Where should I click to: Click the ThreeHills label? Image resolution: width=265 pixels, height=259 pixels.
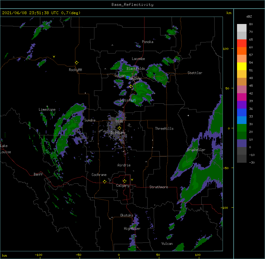(164, 129)
